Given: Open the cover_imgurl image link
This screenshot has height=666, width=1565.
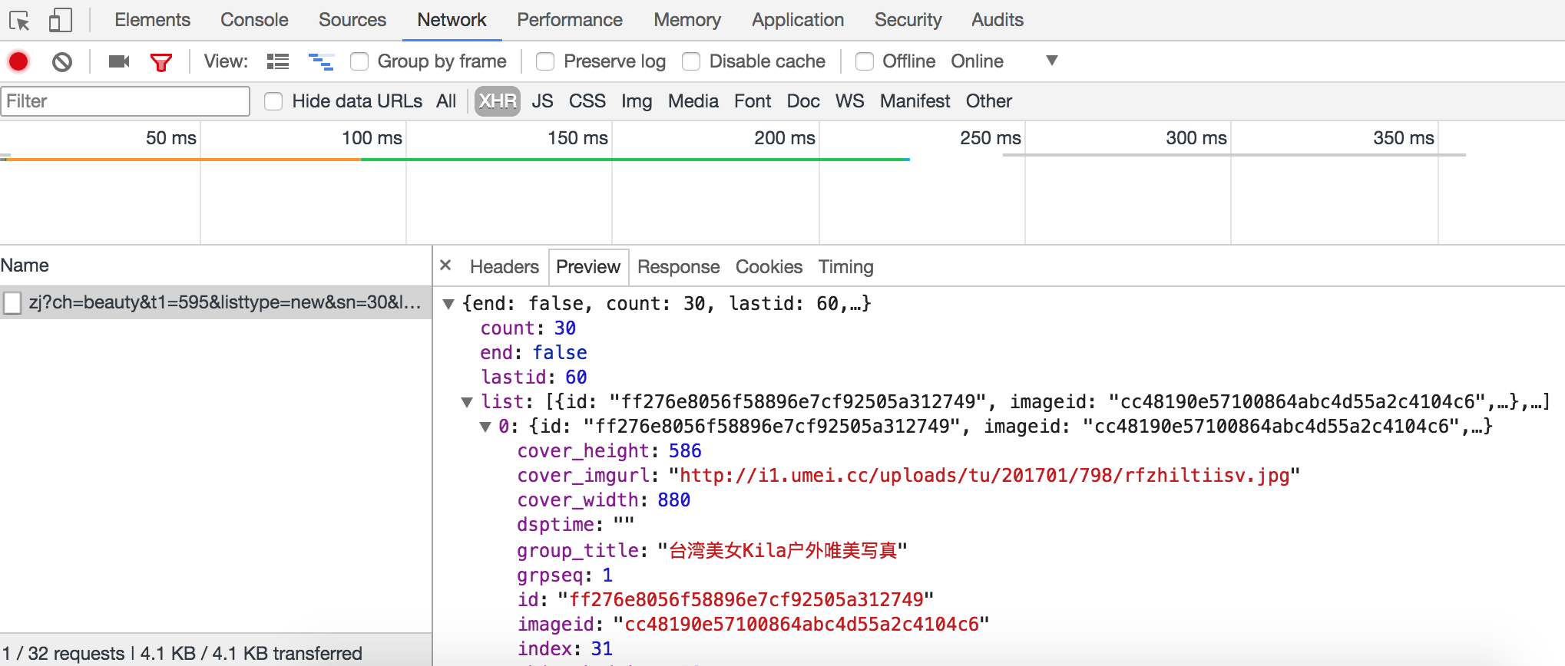Looking at the screenshot, I should (x=984, y=476).
